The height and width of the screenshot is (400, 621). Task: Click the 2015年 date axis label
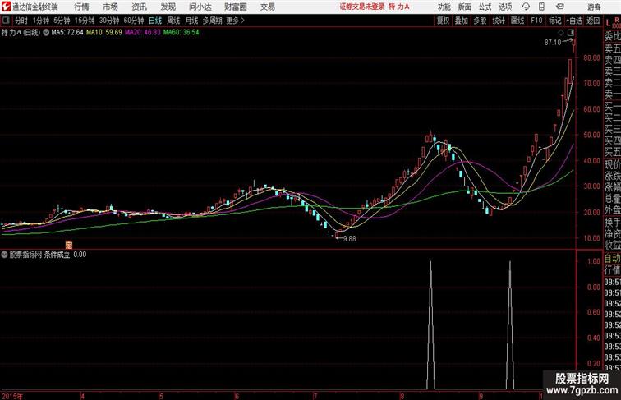[x=12, y=396]
